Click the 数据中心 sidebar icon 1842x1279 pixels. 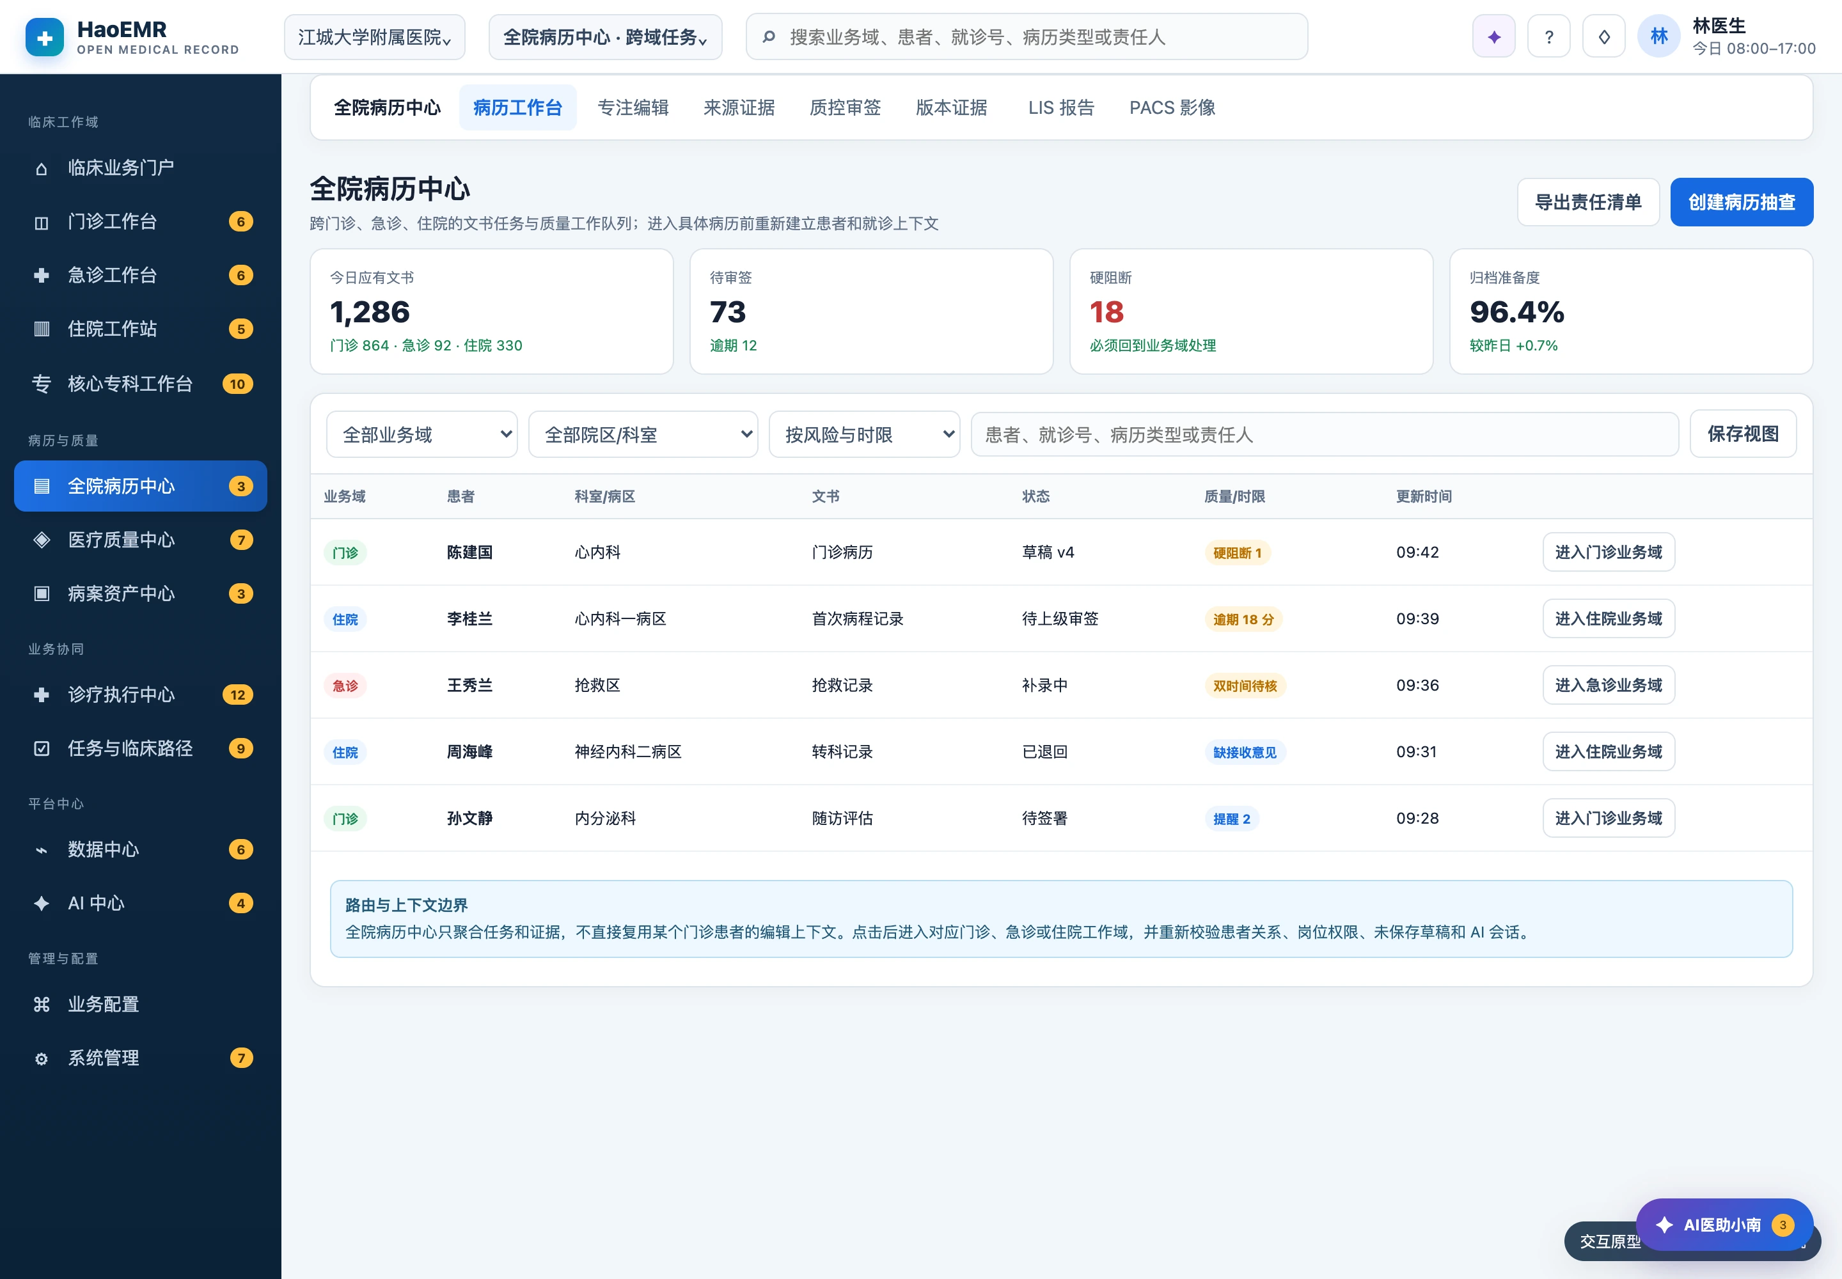pos(42,849)
